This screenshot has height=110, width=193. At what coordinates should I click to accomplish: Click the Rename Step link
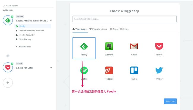pos(25,47)
